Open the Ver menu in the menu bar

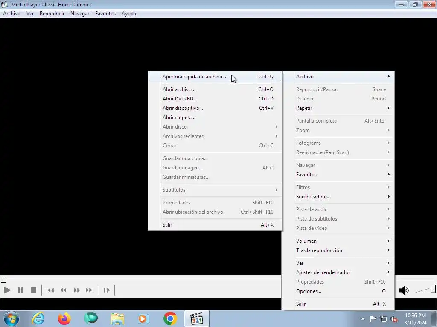tap(30, 14)
